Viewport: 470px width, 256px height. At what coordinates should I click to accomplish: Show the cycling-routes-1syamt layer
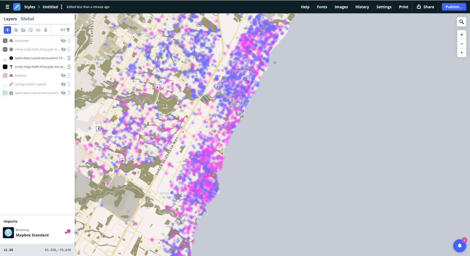coord(63,84)
